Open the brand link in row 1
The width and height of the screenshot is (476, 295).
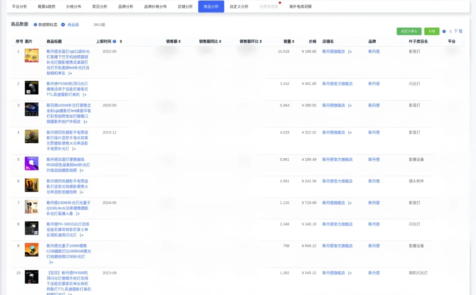pyautogui.click(x=374, y=52)
